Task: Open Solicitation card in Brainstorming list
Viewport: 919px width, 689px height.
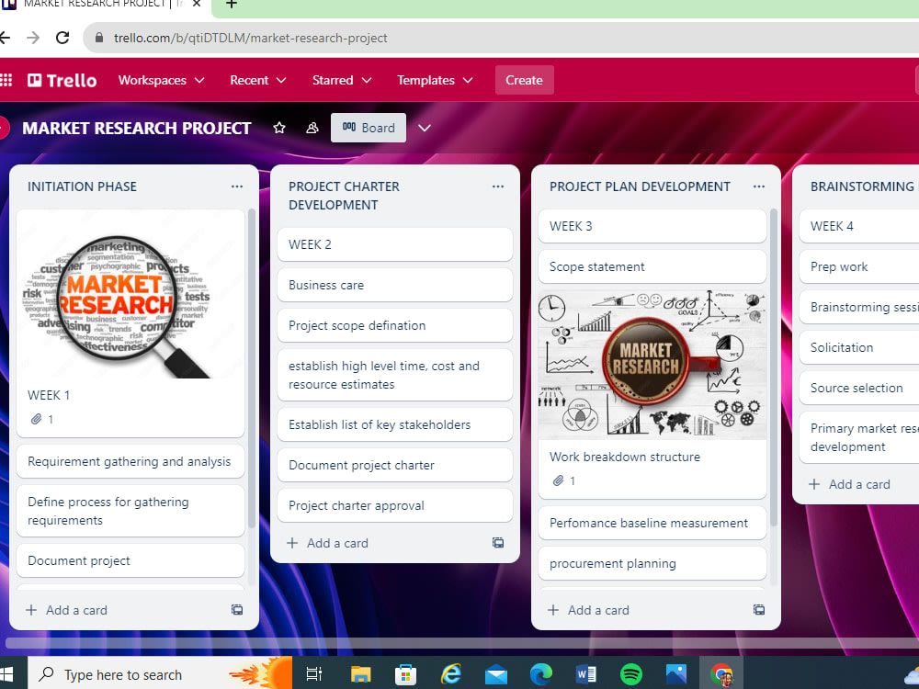Action: point(859,347)
